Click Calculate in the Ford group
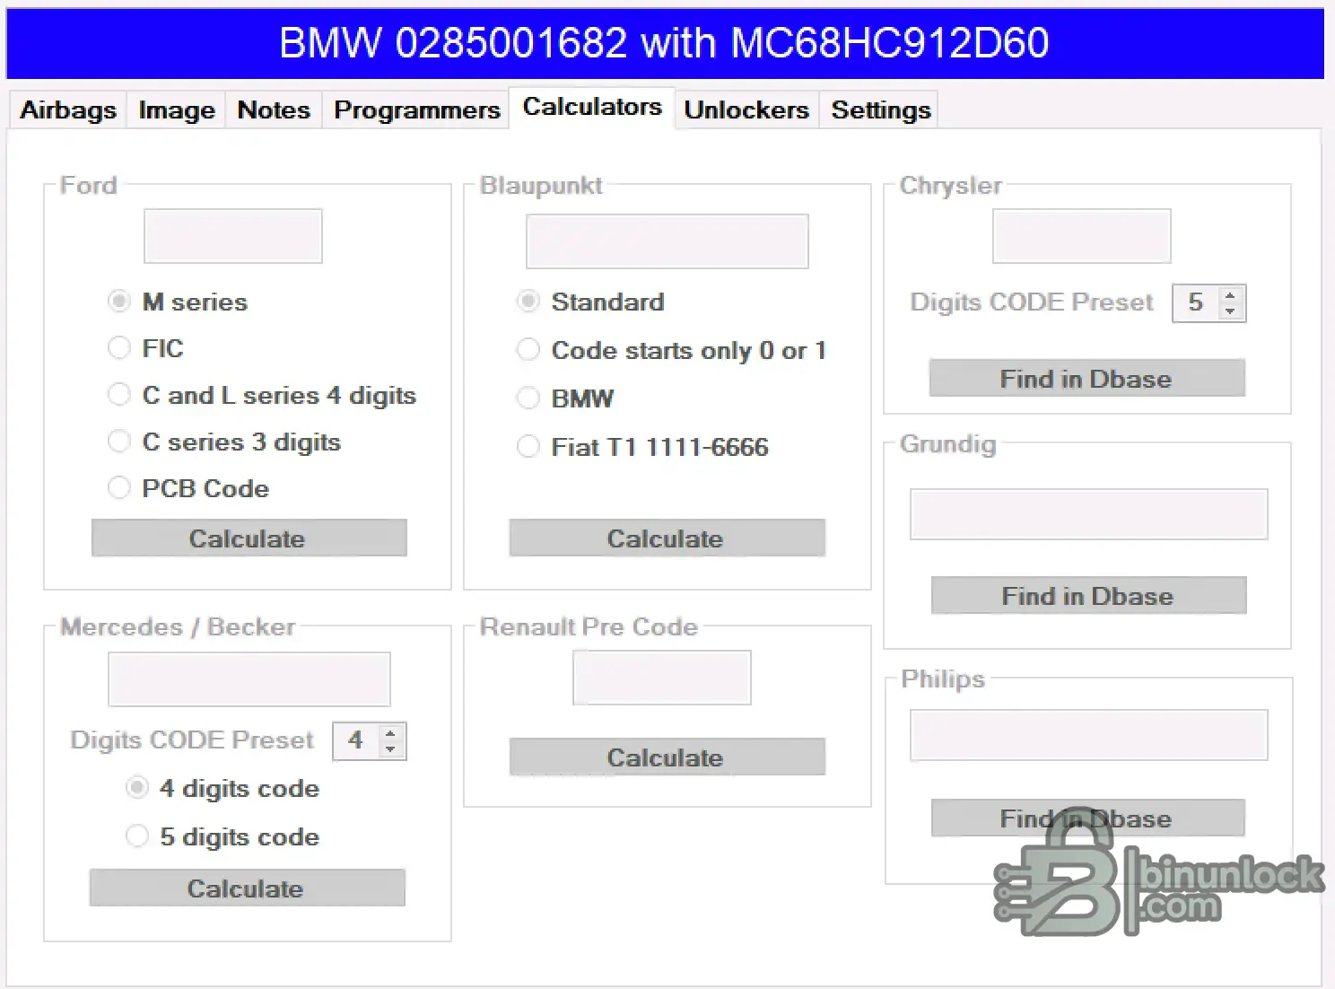The image size is (1335, 989). pos(249,538)
